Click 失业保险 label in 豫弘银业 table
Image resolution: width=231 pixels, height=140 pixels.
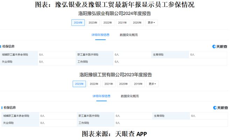[x=7, y=62]
